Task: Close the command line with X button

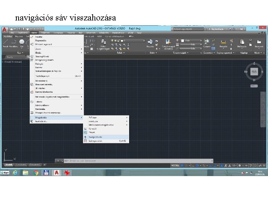Action: 58,161
